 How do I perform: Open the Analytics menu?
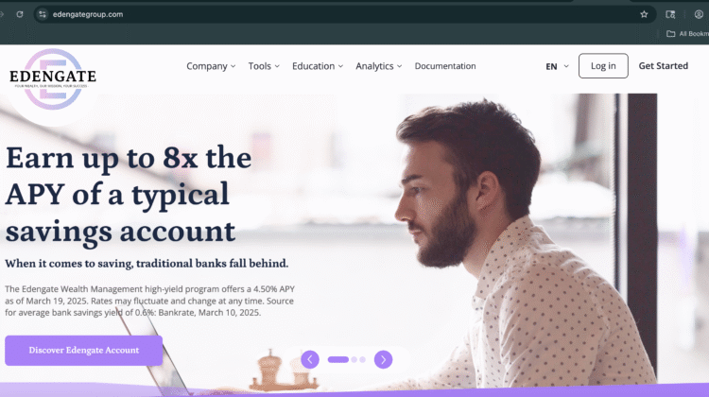click(x=378, y=66)
